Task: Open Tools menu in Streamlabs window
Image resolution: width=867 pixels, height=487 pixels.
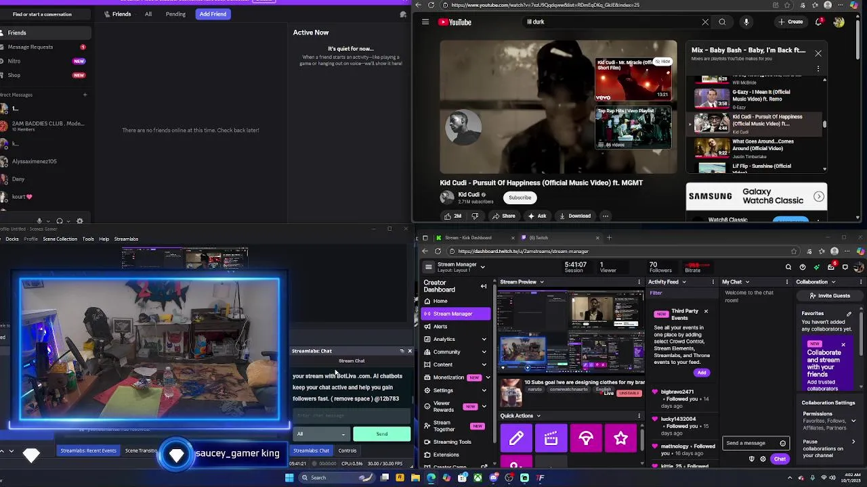Action: (x=88, y=239)
